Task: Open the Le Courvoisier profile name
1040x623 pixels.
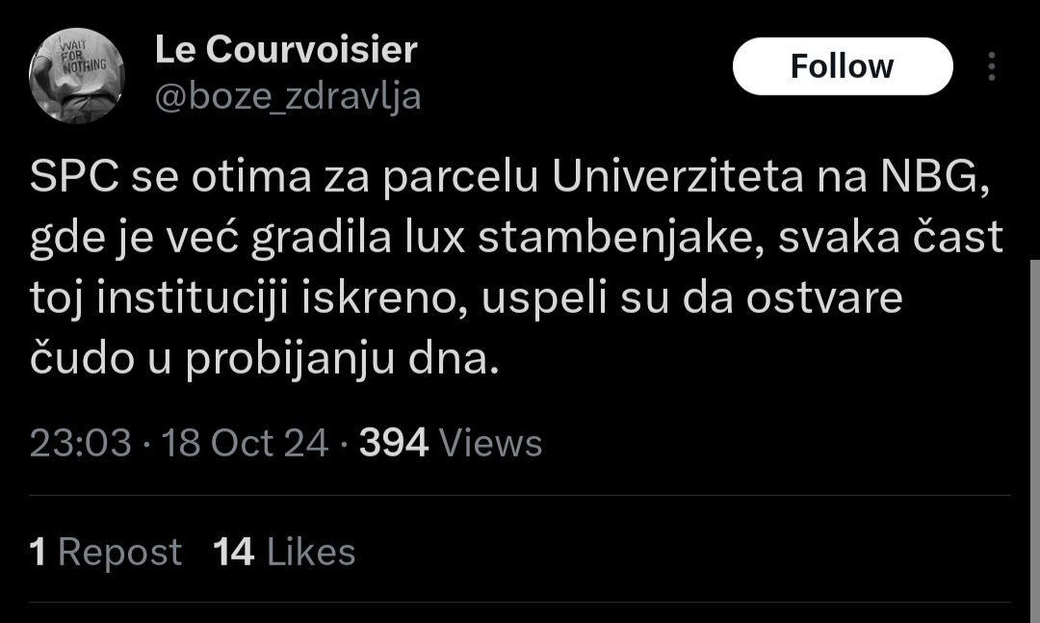Action: point(286,50)
